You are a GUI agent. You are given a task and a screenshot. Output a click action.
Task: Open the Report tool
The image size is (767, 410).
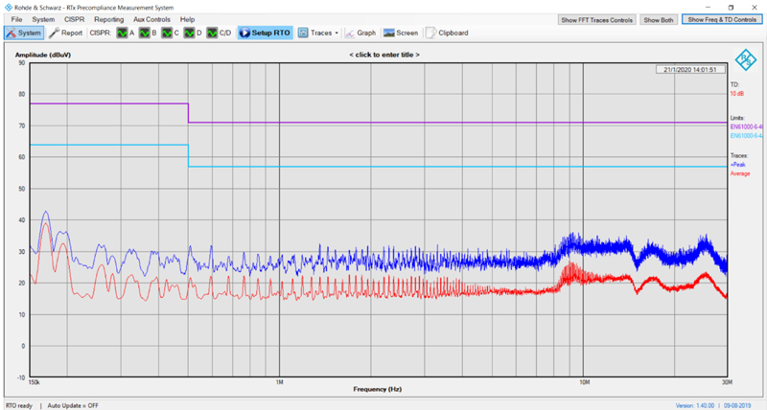tap(66, 33)
